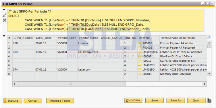Click the date cell 20.02.13

(x=46, y=43)
